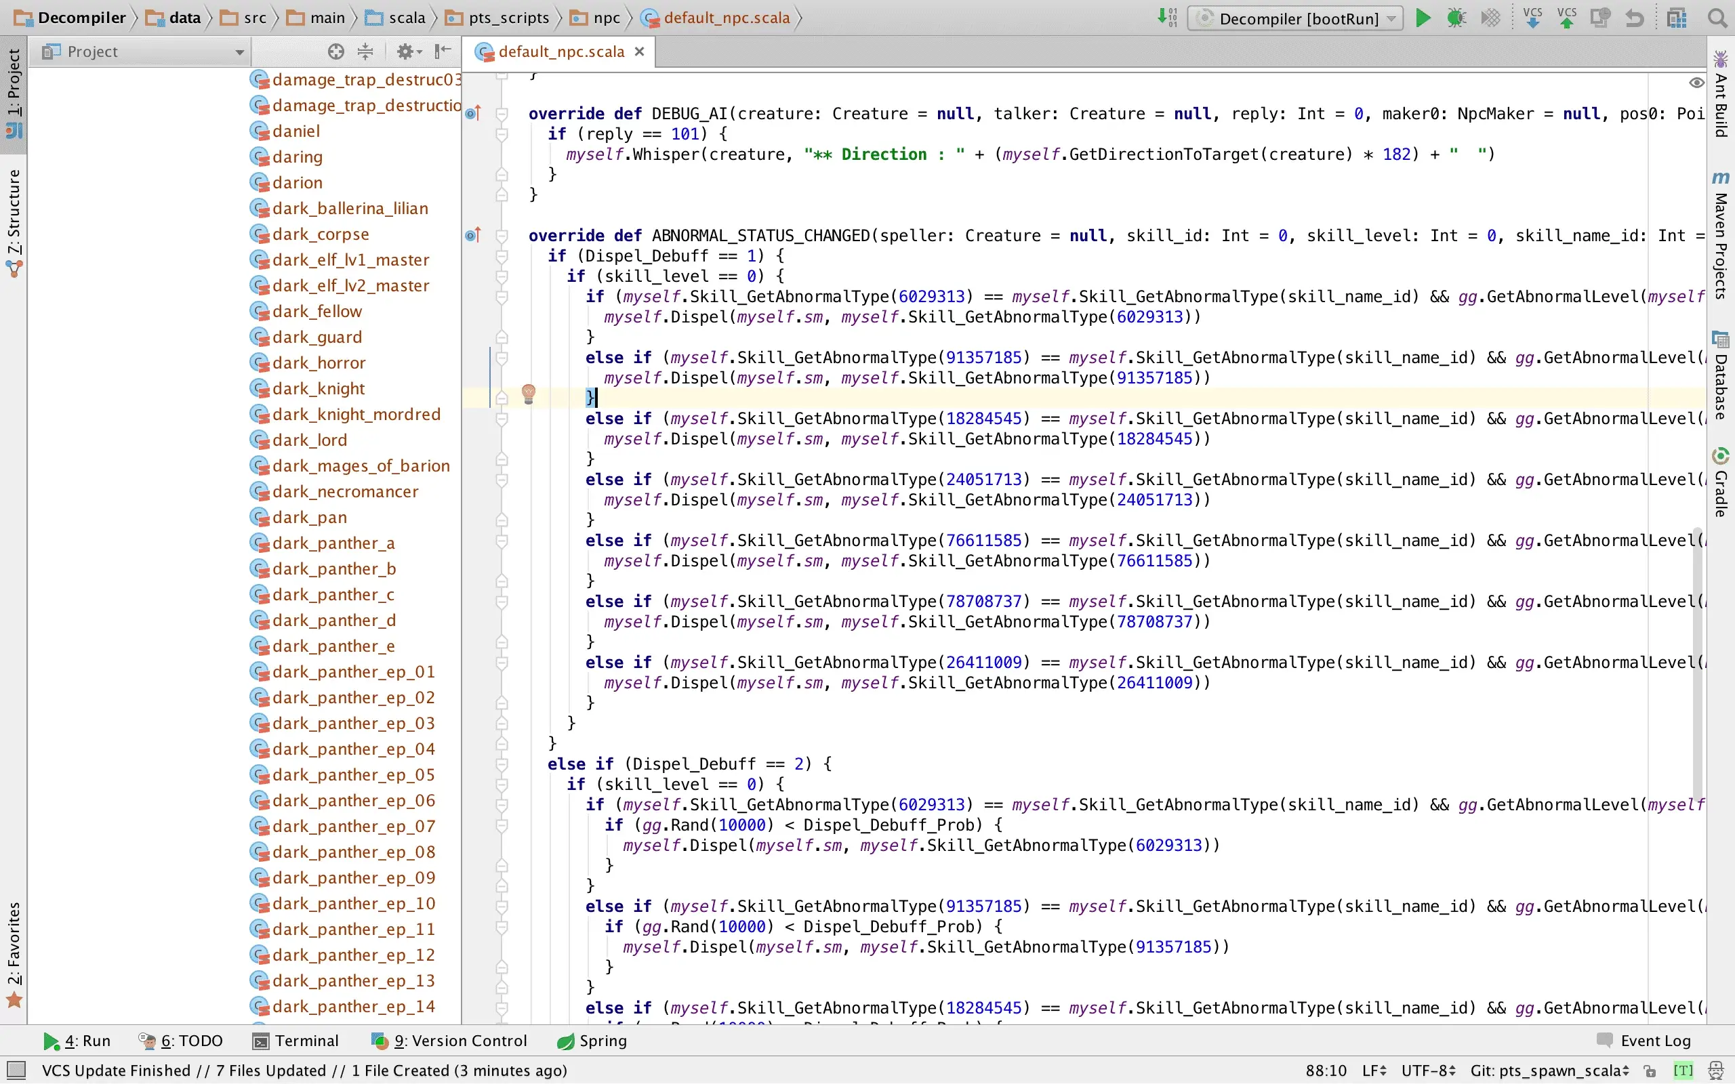Open the Version Control tool window
The width and height of the screenshot is (1735, 1084).
pyautogui.click(x=449, y=1040)
